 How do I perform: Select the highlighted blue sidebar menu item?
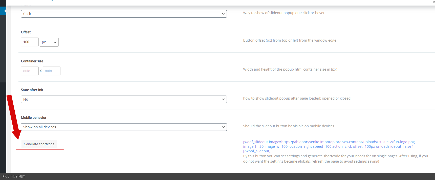[x=3, y=11]
